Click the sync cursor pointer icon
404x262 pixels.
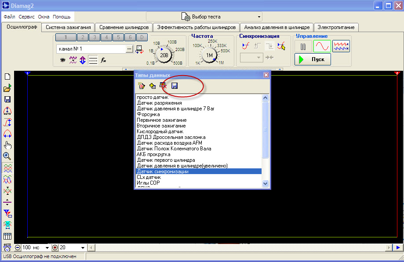pos(281,46)
